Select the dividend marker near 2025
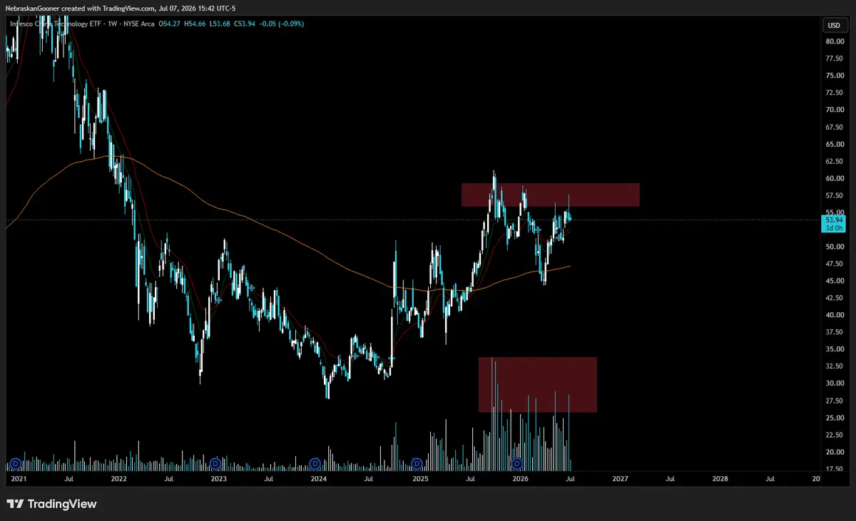The width and height of the screenshot is (856, 521). click(417, 464)
